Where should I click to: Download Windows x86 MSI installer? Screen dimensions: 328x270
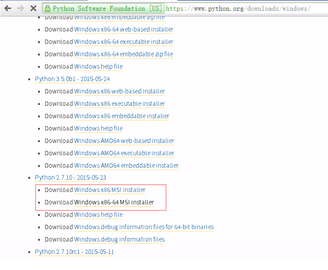(x=110, y=190)
